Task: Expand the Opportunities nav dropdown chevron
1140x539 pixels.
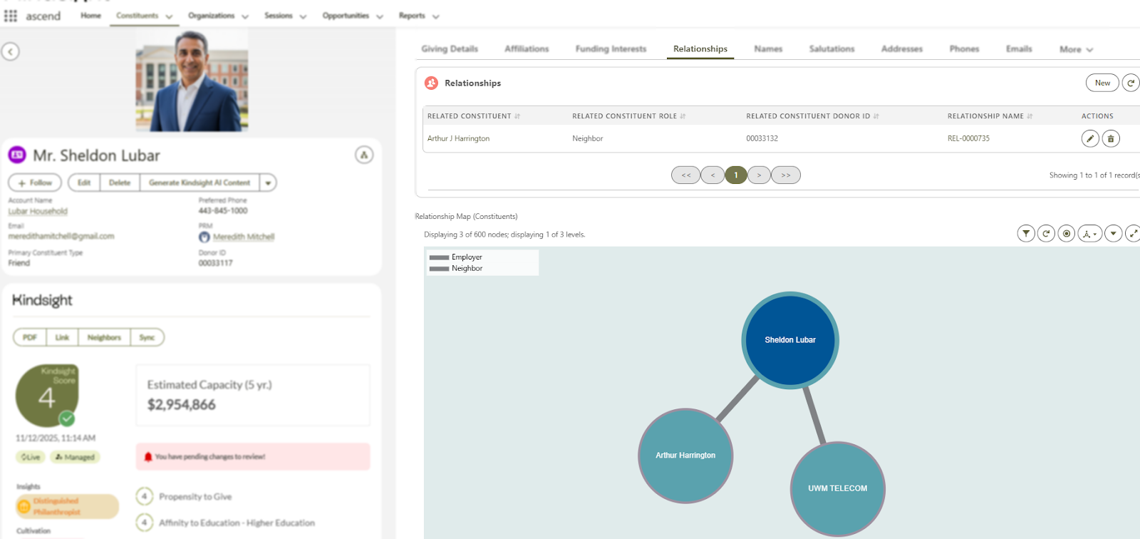Action: pos(380,16)
